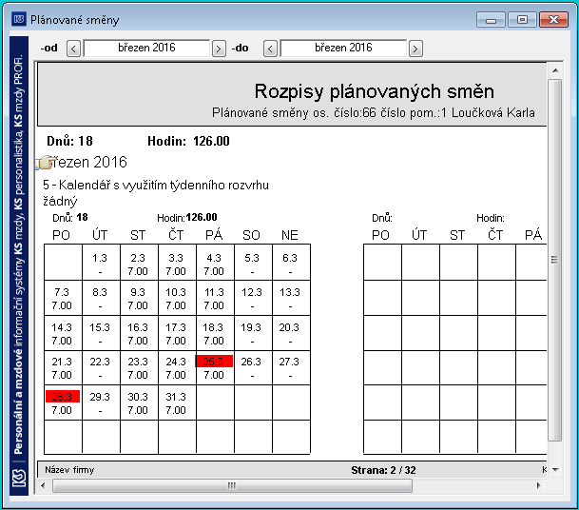Click horizontal scrollbar right arrow
Image resolution: width=579 pixels, height=510 pixels.
click(539, 485)
